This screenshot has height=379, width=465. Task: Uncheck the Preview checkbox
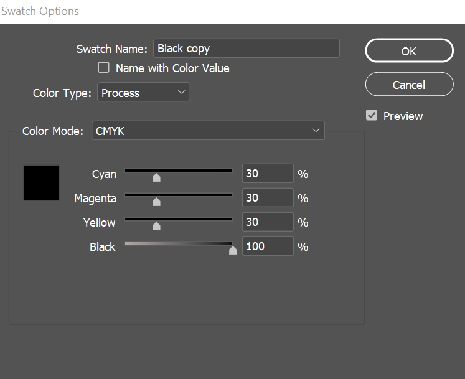[x=372, y=115]
